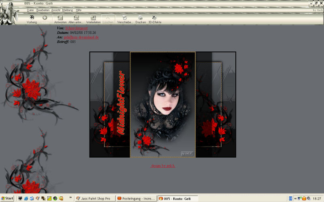Click the Verschieben move icon
The width and height of the screenshot is (324, 202).
125,18
